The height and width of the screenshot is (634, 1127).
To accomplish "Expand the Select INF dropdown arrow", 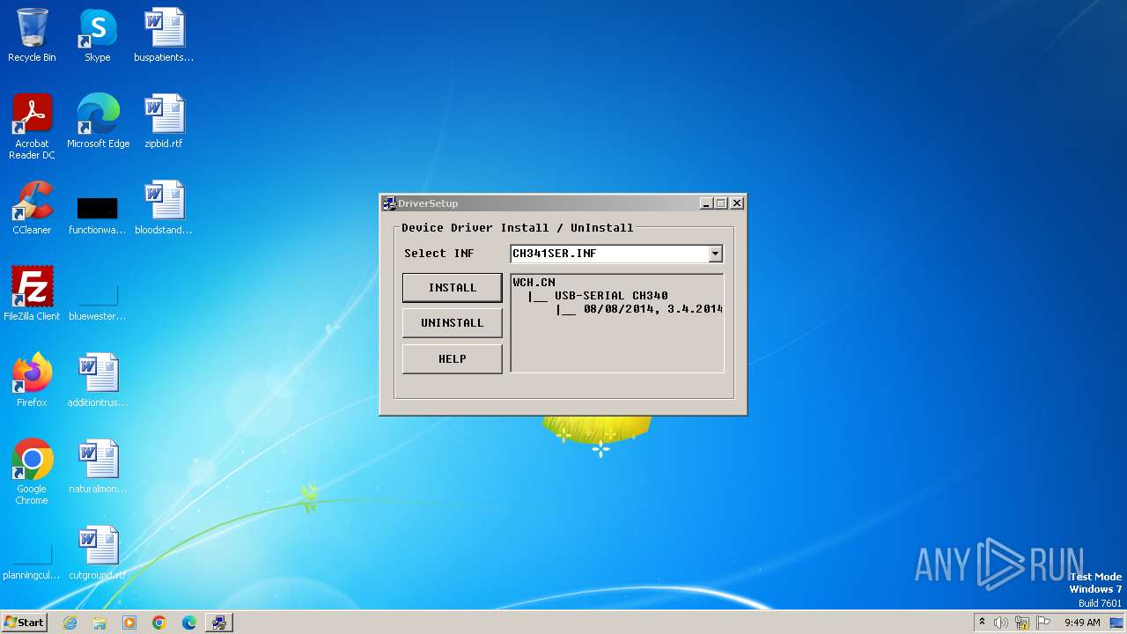I will [715, 254].
